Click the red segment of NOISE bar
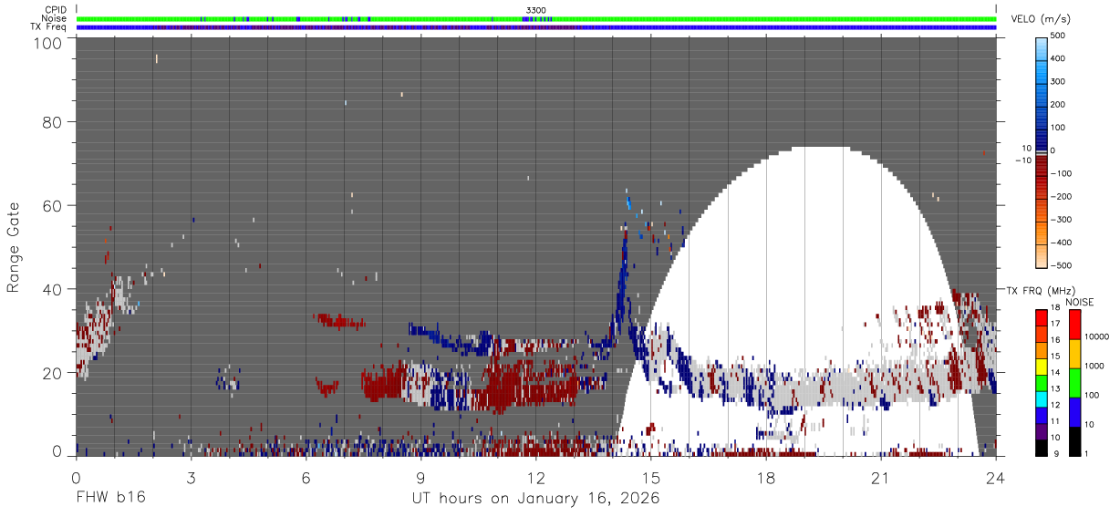 pos(1074,325)
